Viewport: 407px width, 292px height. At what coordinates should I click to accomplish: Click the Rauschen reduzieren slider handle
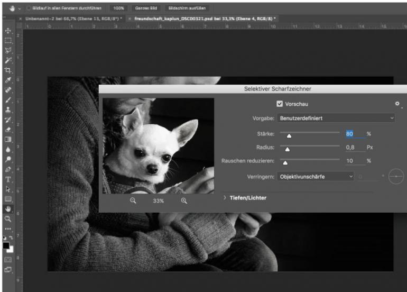click(x=285, y=163)
